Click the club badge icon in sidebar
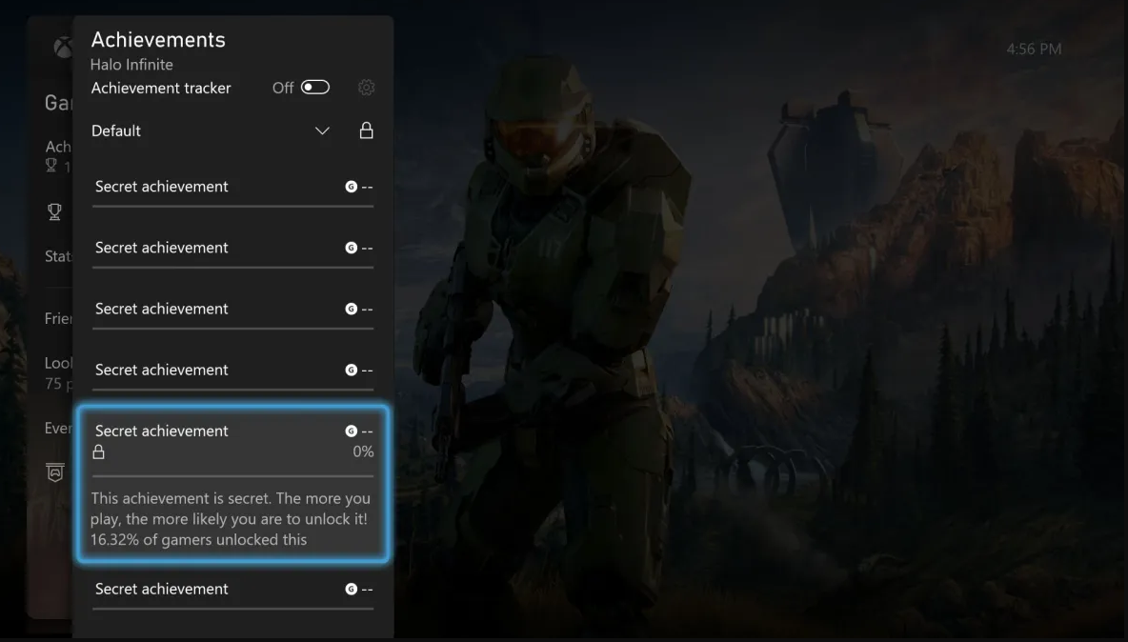Screen dimensions: 1128x642 (x=54, y=472)
